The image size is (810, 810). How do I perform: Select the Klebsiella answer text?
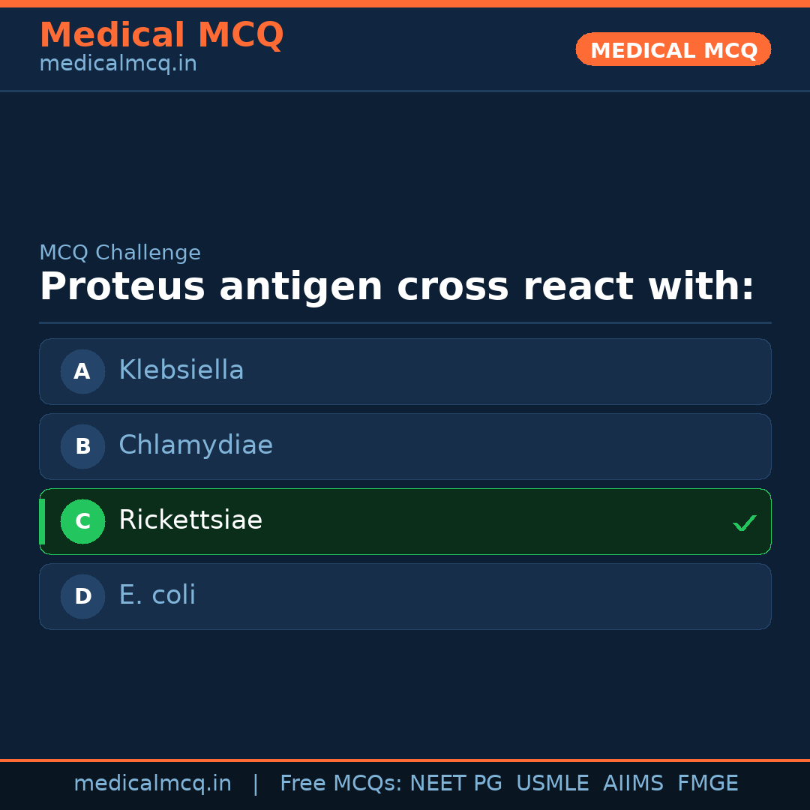[181, 370]
